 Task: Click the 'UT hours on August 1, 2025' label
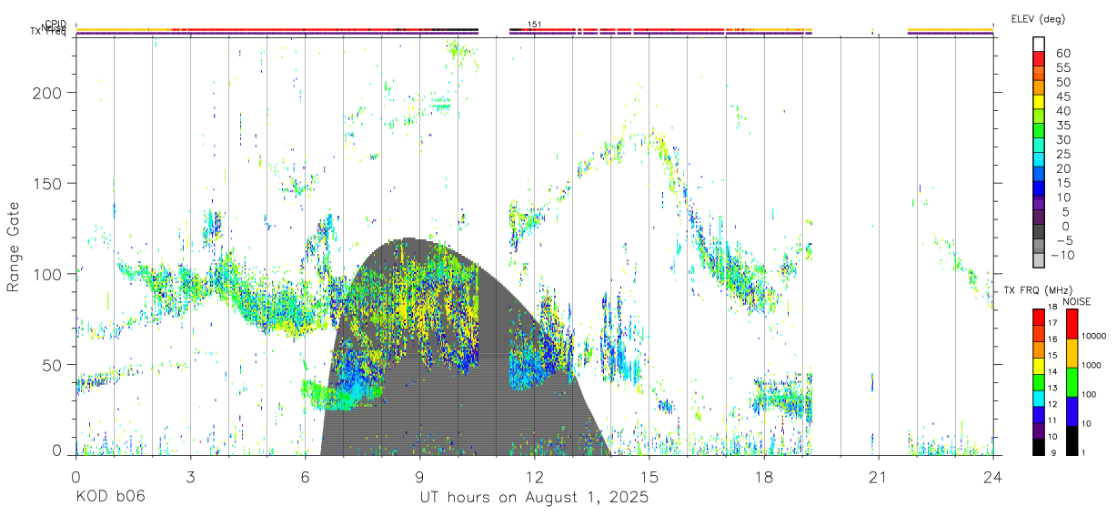534,498
